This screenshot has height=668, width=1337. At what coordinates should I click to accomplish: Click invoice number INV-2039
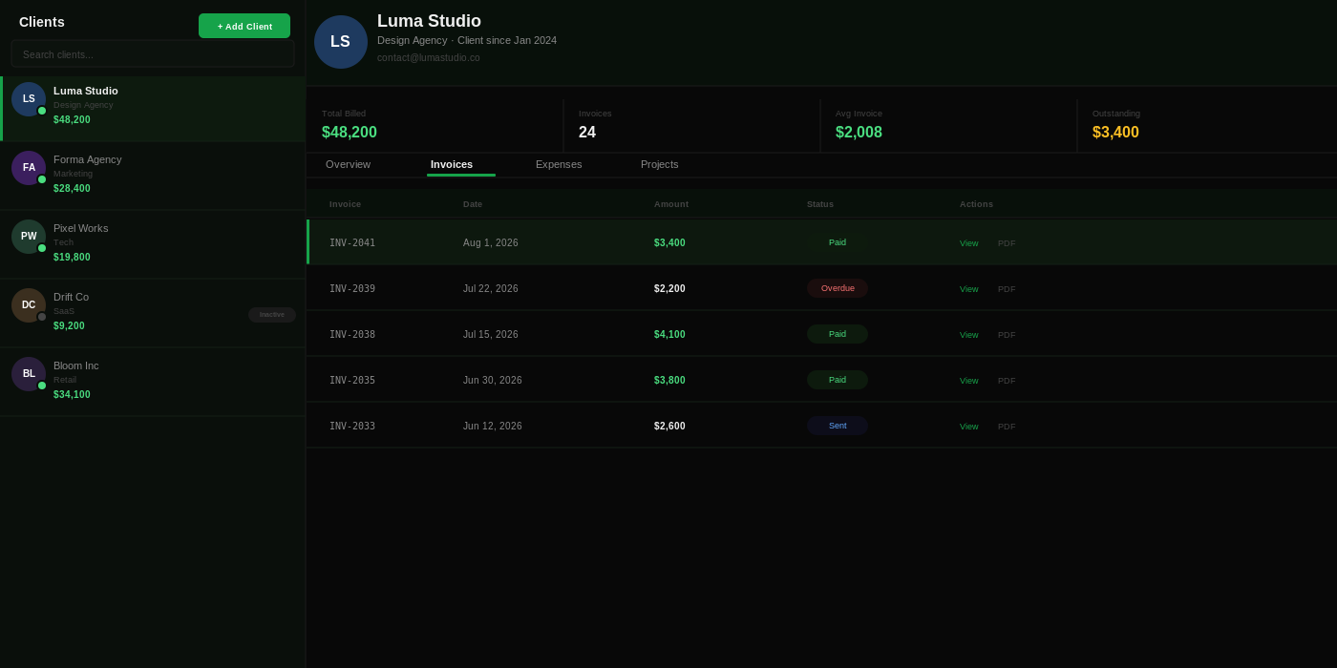pos(352,289)
